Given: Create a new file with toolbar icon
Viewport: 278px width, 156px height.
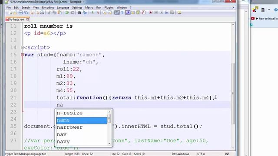Looking at the screenshot, I should (10, 13).
